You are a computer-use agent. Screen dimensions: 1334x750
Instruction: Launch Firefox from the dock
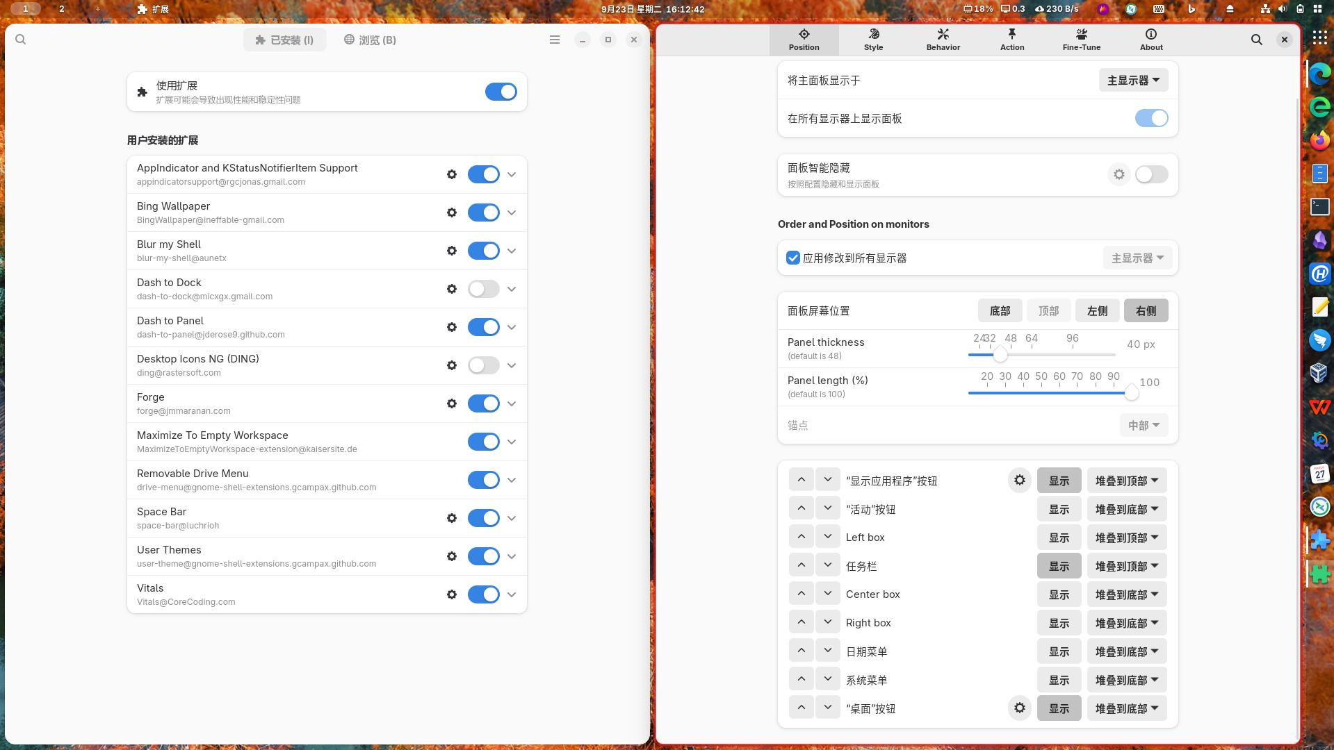click(x=1319, y=140)
